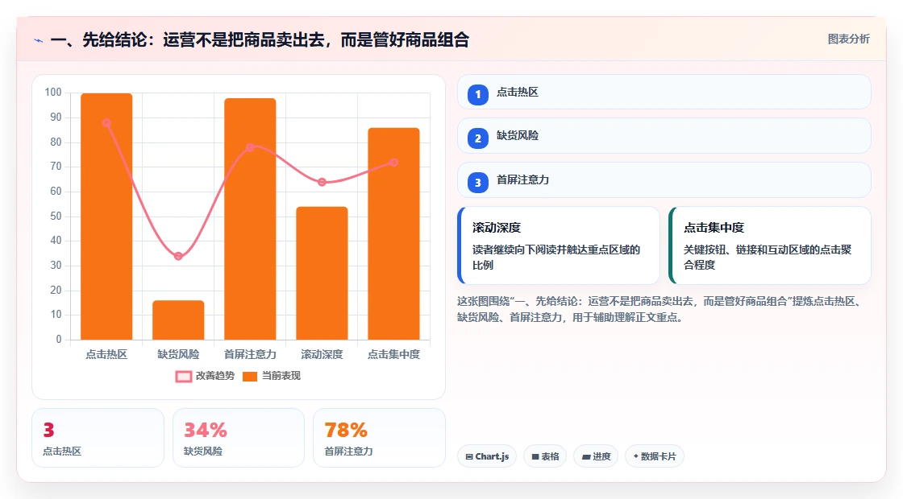Click the icon in the Chart.js tag
Screen dimensions: 903x499
click(469, 456)
